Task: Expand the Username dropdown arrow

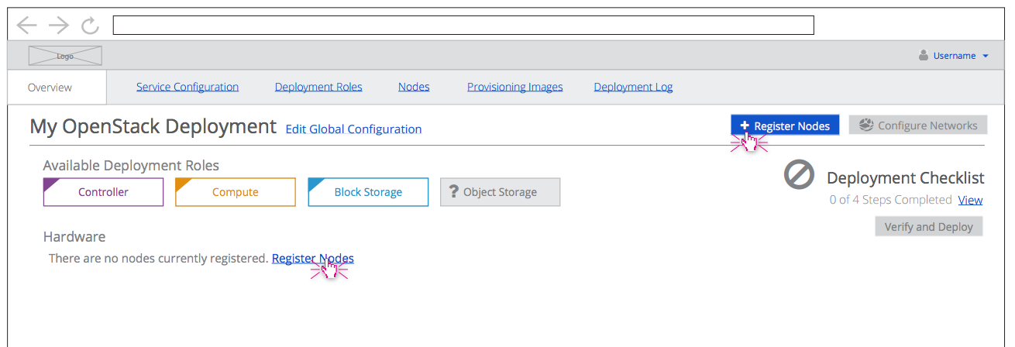Action: 985,57
